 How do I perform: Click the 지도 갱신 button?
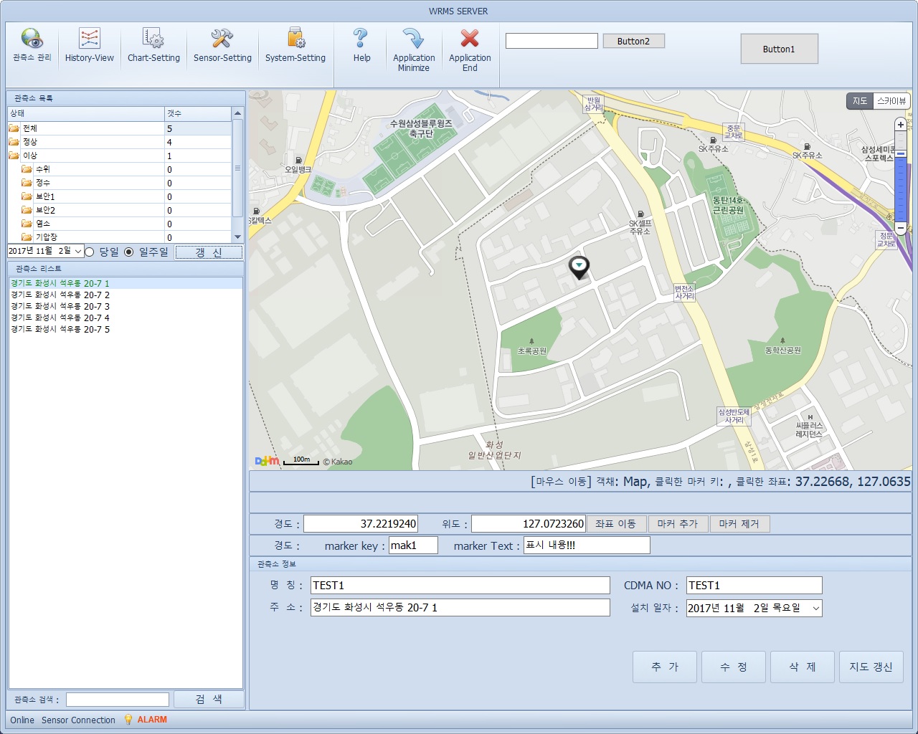871,667
